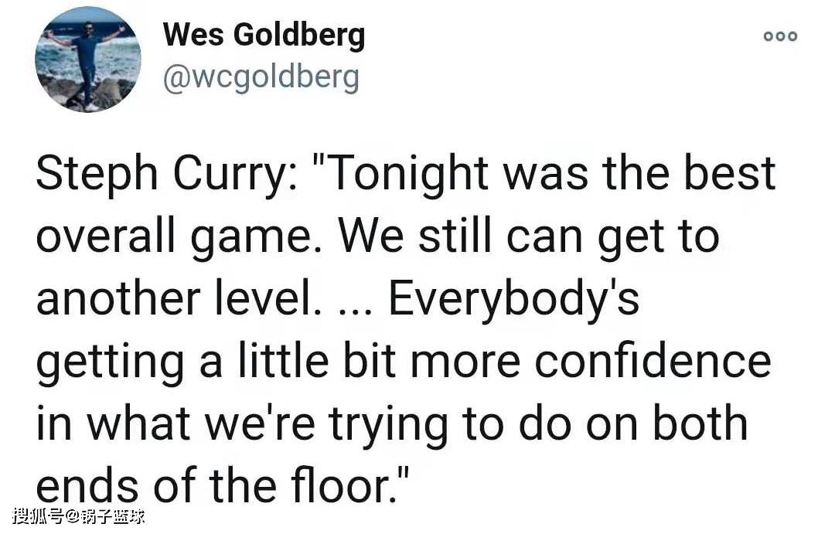835x534 pixels.
Task: Click the person in the avatar image
Action: [87, 61]
